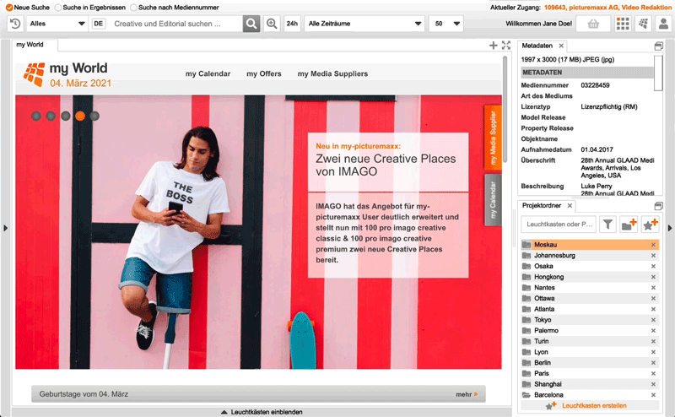The height and width of the screenshot is (417, 675).
Task: Remove the Berlin folder with its X
Action: [653, 363]
